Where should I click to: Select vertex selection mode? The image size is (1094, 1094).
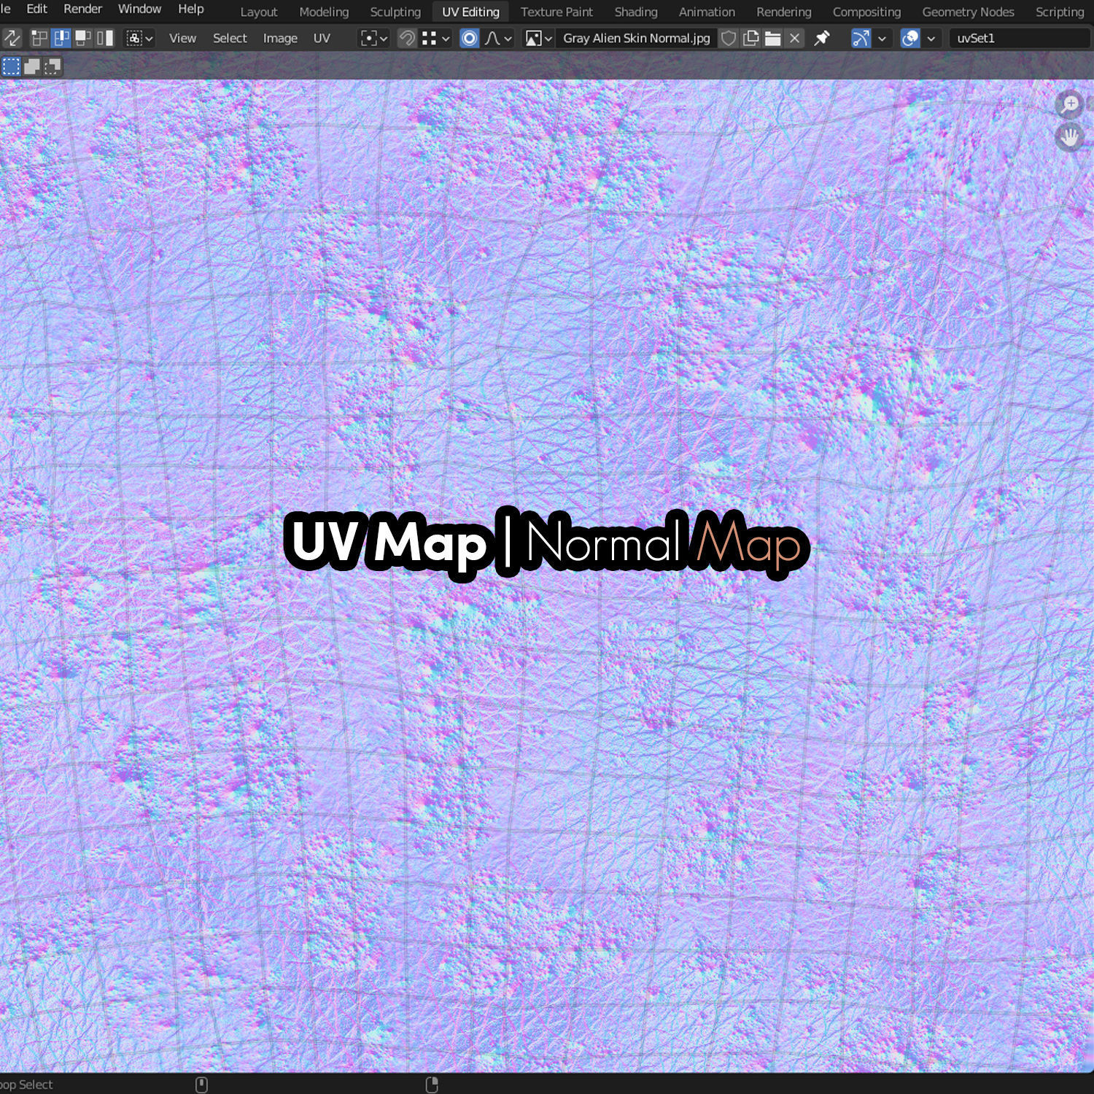(39, 38)
